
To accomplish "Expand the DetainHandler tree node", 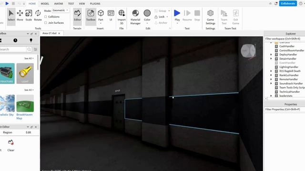I will click(x=271, y=58).
